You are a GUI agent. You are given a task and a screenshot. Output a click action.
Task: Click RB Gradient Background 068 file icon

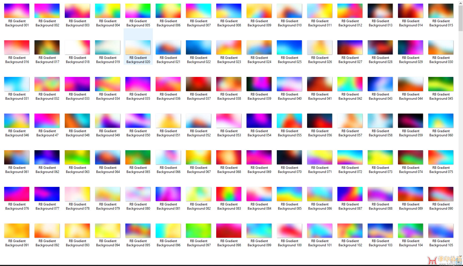click(x=229, y=157)
